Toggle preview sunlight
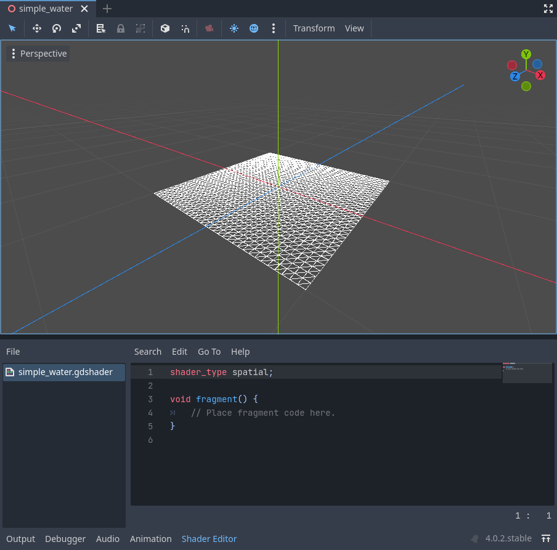 pos(234,28)
